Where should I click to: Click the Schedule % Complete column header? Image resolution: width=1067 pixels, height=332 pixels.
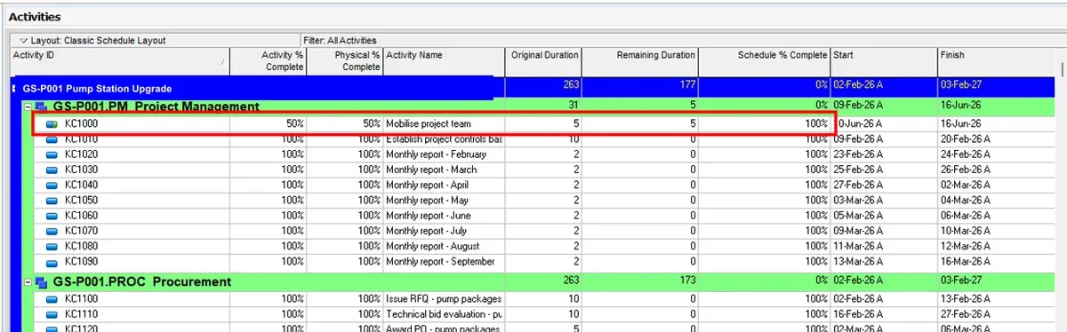click(764, 61)
